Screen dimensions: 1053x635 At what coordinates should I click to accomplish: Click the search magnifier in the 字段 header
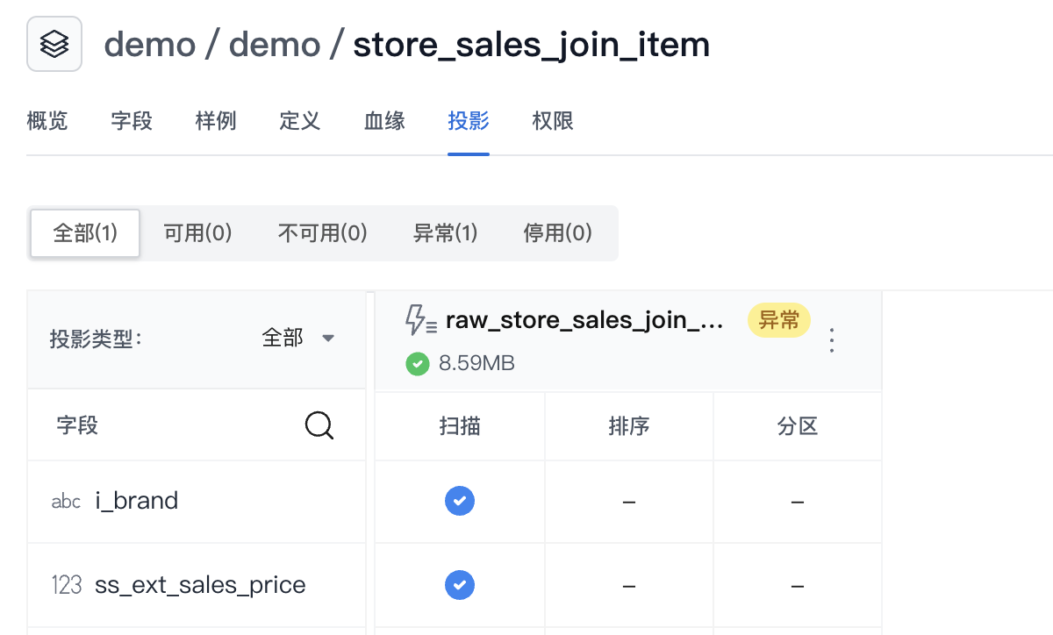tap(319, 426)
